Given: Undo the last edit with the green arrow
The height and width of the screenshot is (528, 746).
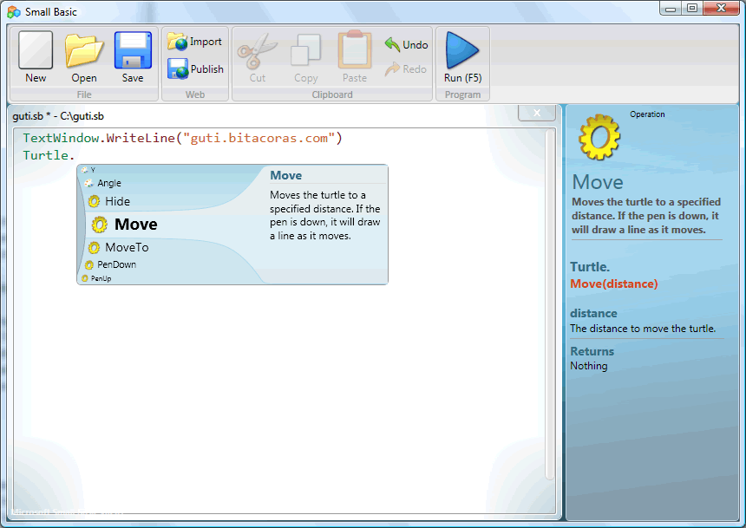Looking at the screenshot, I should (x=405, y=44).
